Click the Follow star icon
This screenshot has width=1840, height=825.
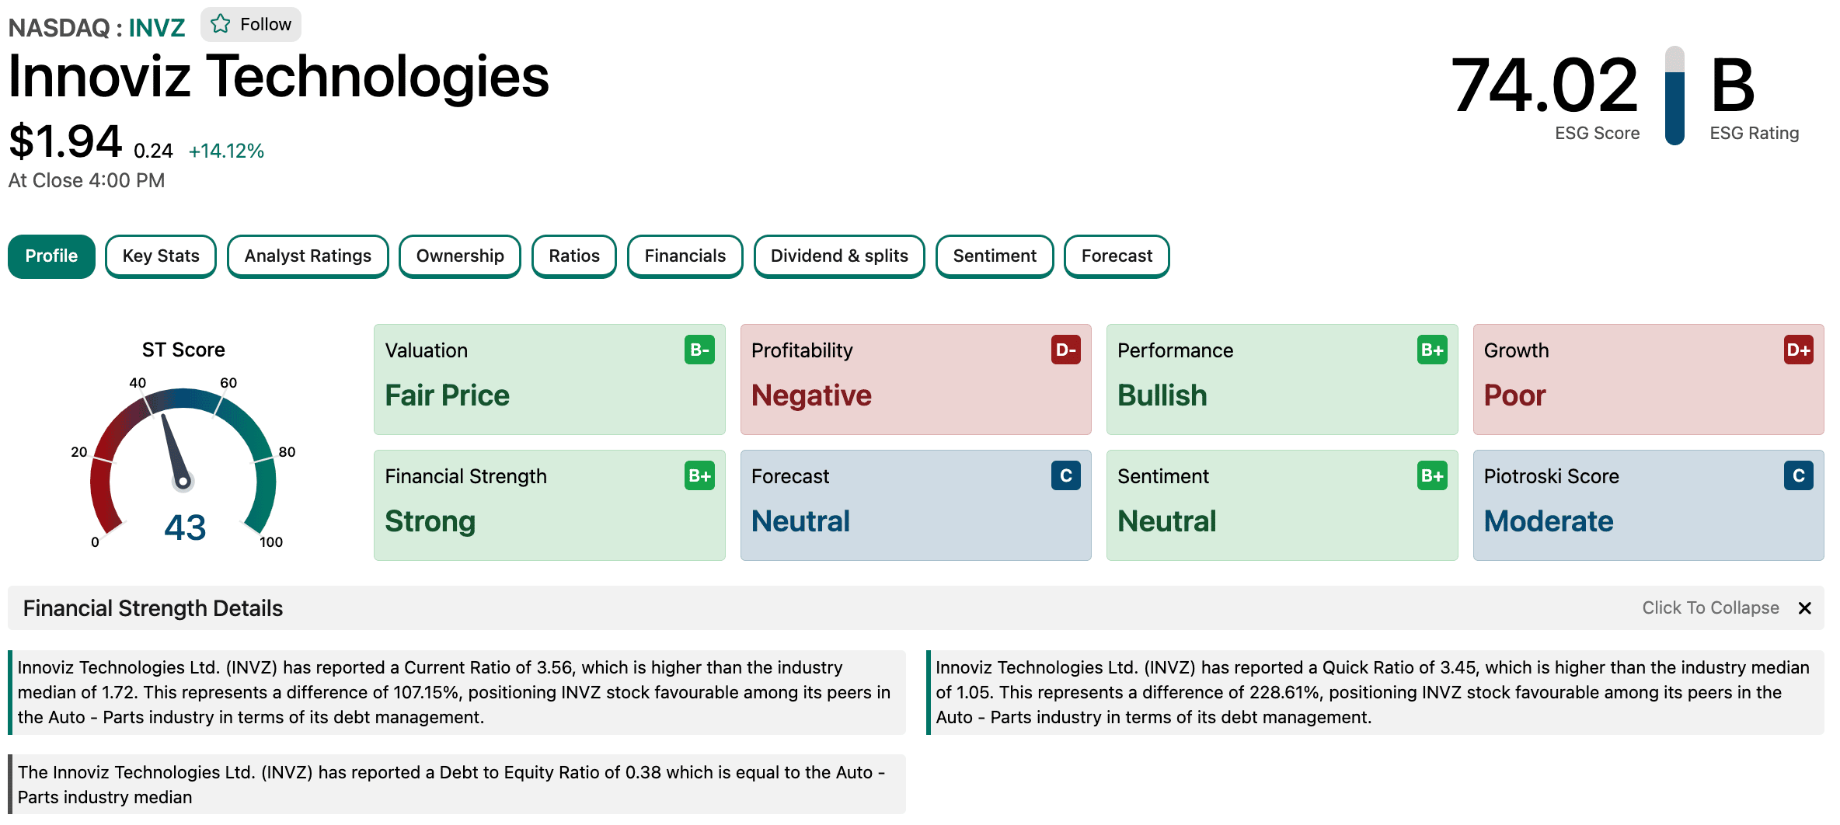(x=221, y=24)
